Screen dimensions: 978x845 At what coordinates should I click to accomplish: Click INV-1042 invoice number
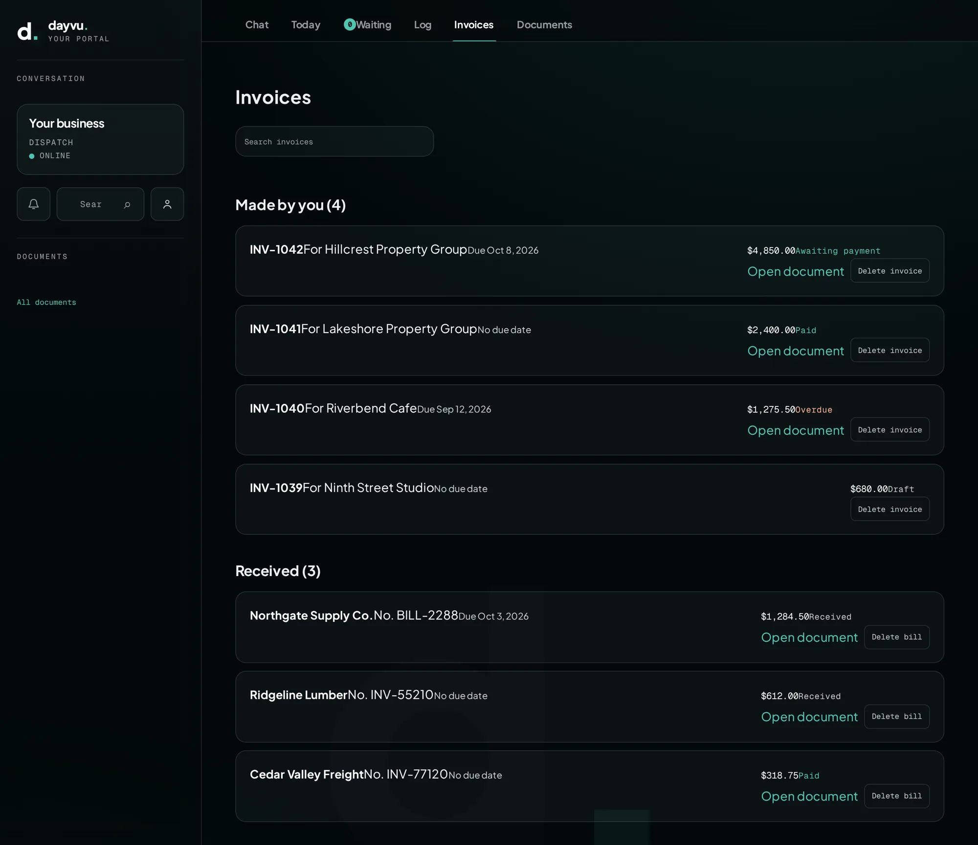276,249
